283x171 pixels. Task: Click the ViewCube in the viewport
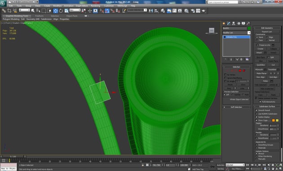pyautogui.click(x=211, y=31)
